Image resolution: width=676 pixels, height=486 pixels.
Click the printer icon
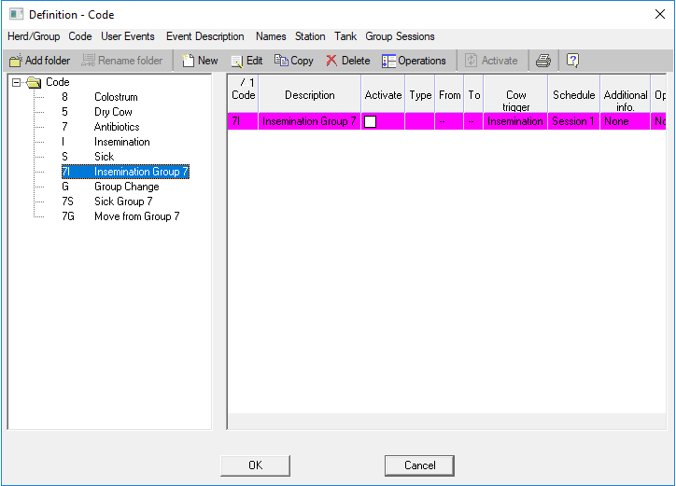click(x=542, y=61)
